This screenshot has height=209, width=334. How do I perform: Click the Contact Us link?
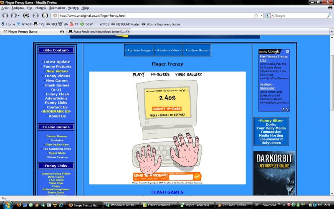pyautogui.click(x=57, y=107)
